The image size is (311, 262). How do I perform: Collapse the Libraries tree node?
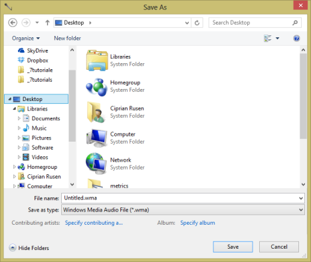15,108
